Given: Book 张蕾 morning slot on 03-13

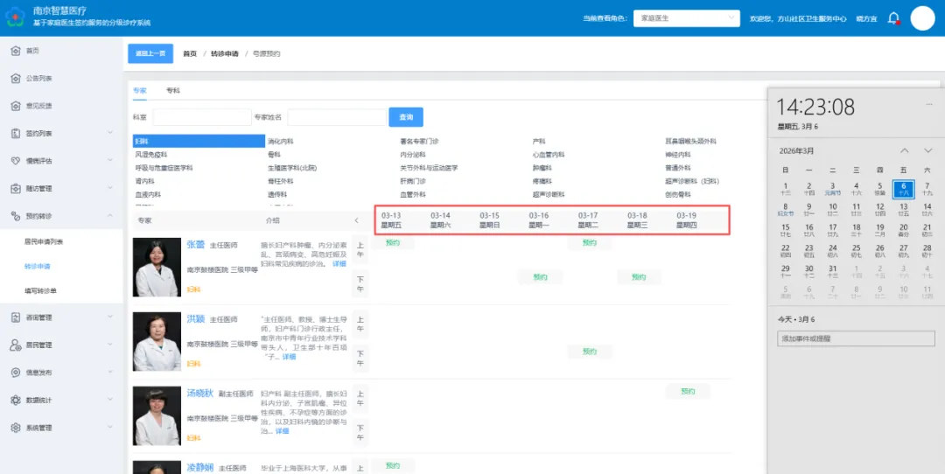Looking at the screenshot, I should [x=393, y=243].
